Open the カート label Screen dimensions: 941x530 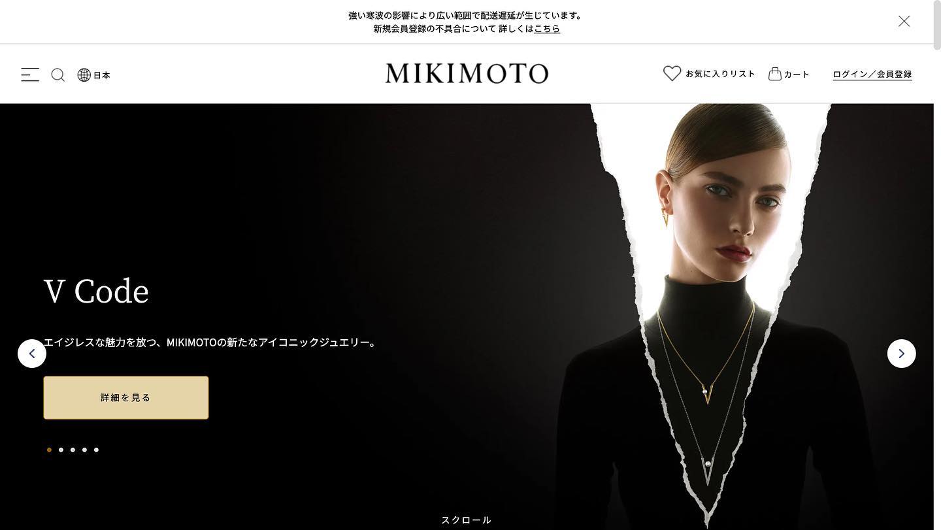(797, 75)
